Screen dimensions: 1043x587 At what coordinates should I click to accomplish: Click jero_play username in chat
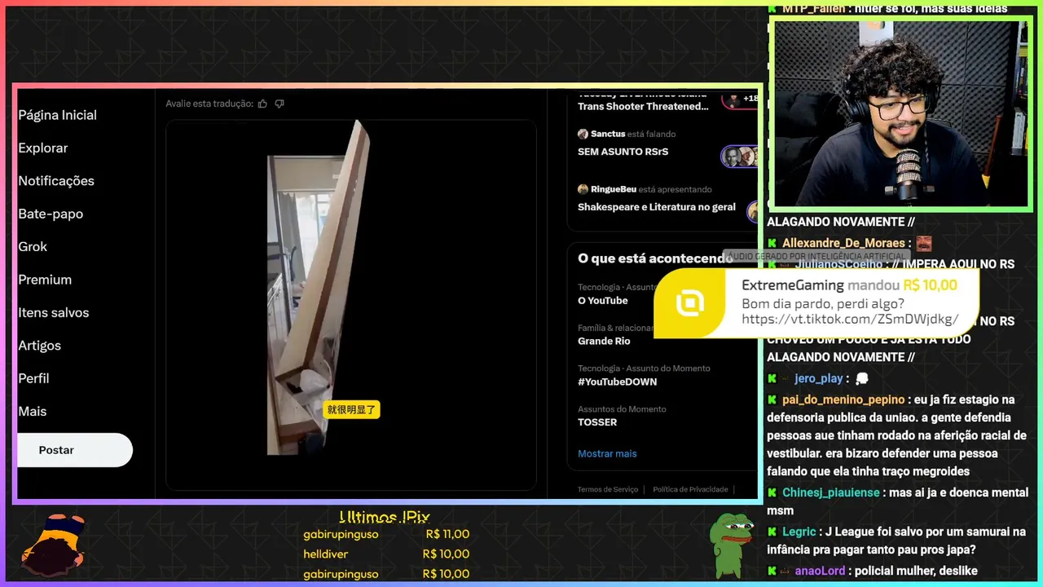click(818, 378)
